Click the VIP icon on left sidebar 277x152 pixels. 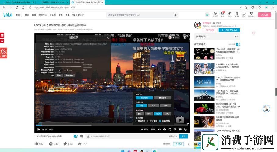(4, 53)
